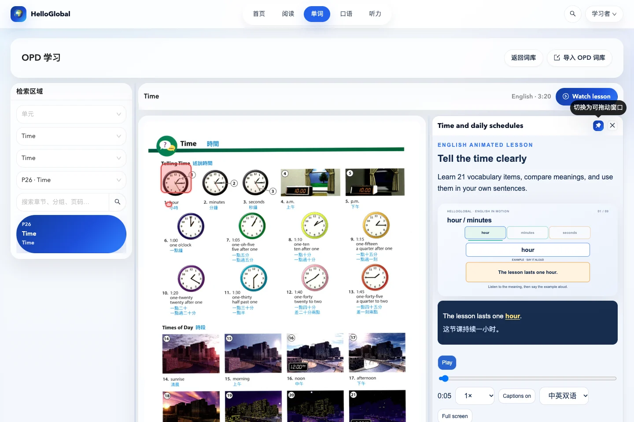Screen dimensions: 634x422
Task: Select the 1:05 one-oh-five clock
Action: 252,226
